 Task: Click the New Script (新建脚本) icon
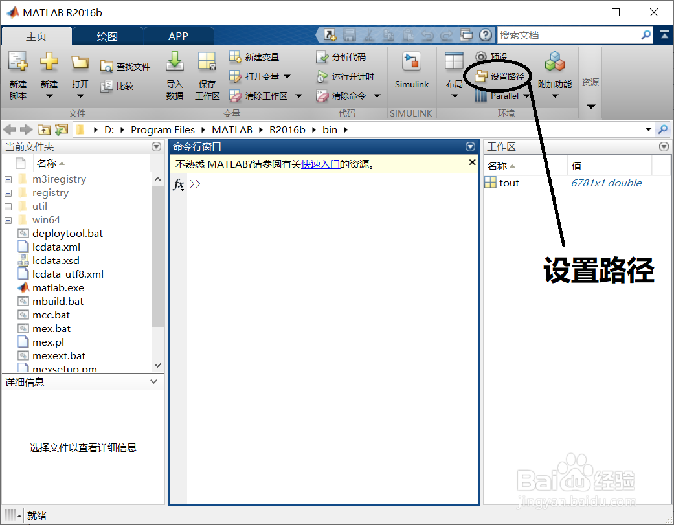[18, 62]
